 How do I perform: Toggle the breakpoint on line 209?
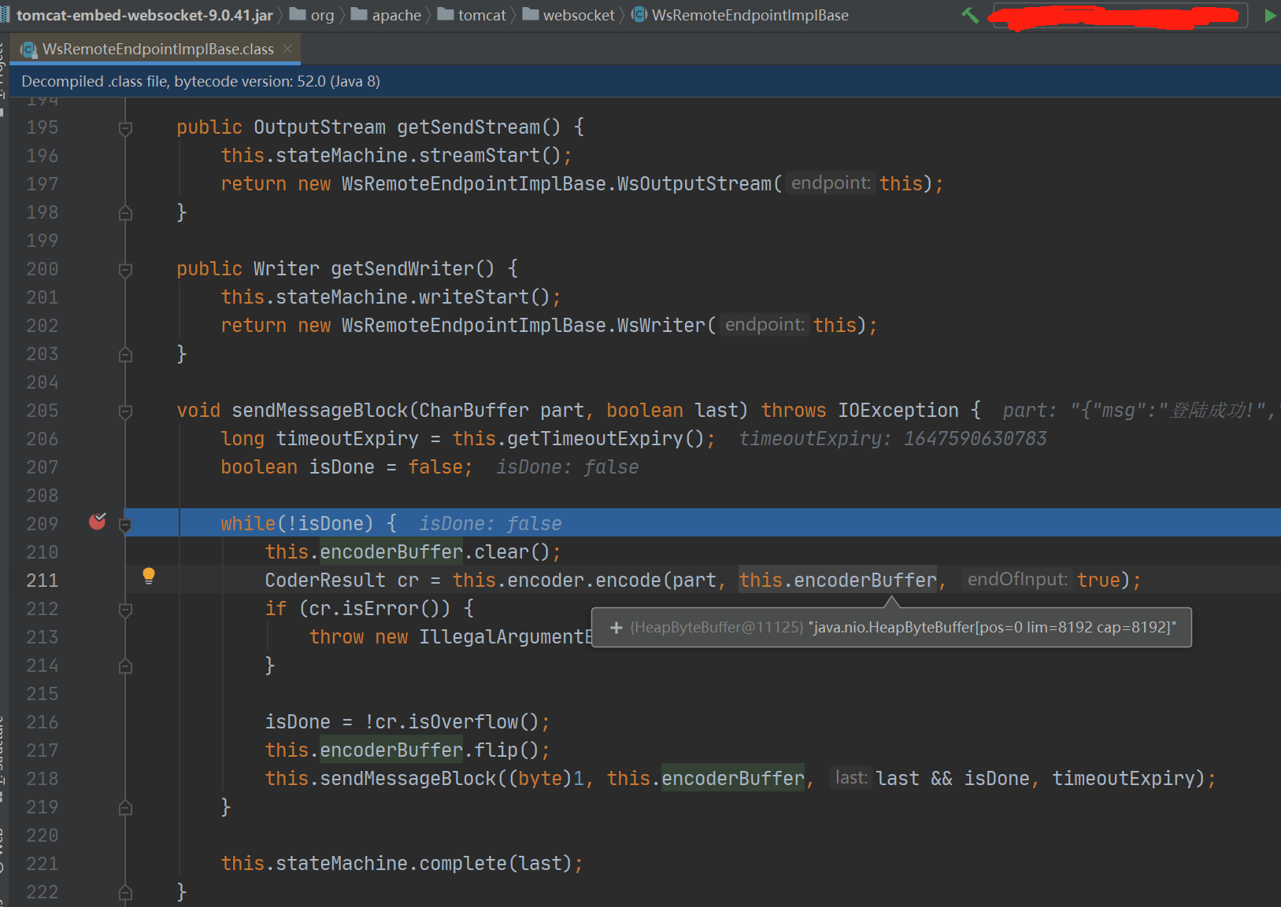pos(97,522)
